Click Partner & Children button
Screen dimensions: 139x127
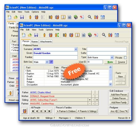click(x=66, y=111)
